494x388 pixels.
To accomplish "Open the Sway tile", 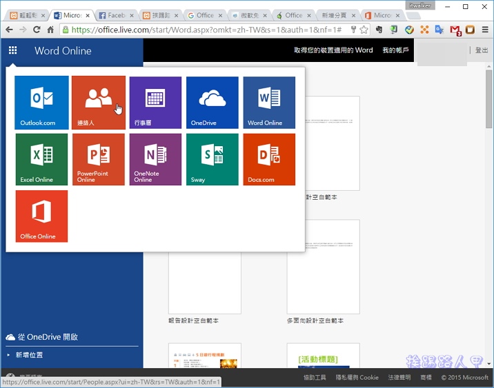I will pos(213,159).
